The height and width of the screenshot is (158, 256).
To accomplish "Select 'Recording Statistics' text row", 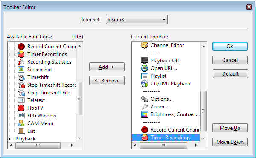I will 49,62.
